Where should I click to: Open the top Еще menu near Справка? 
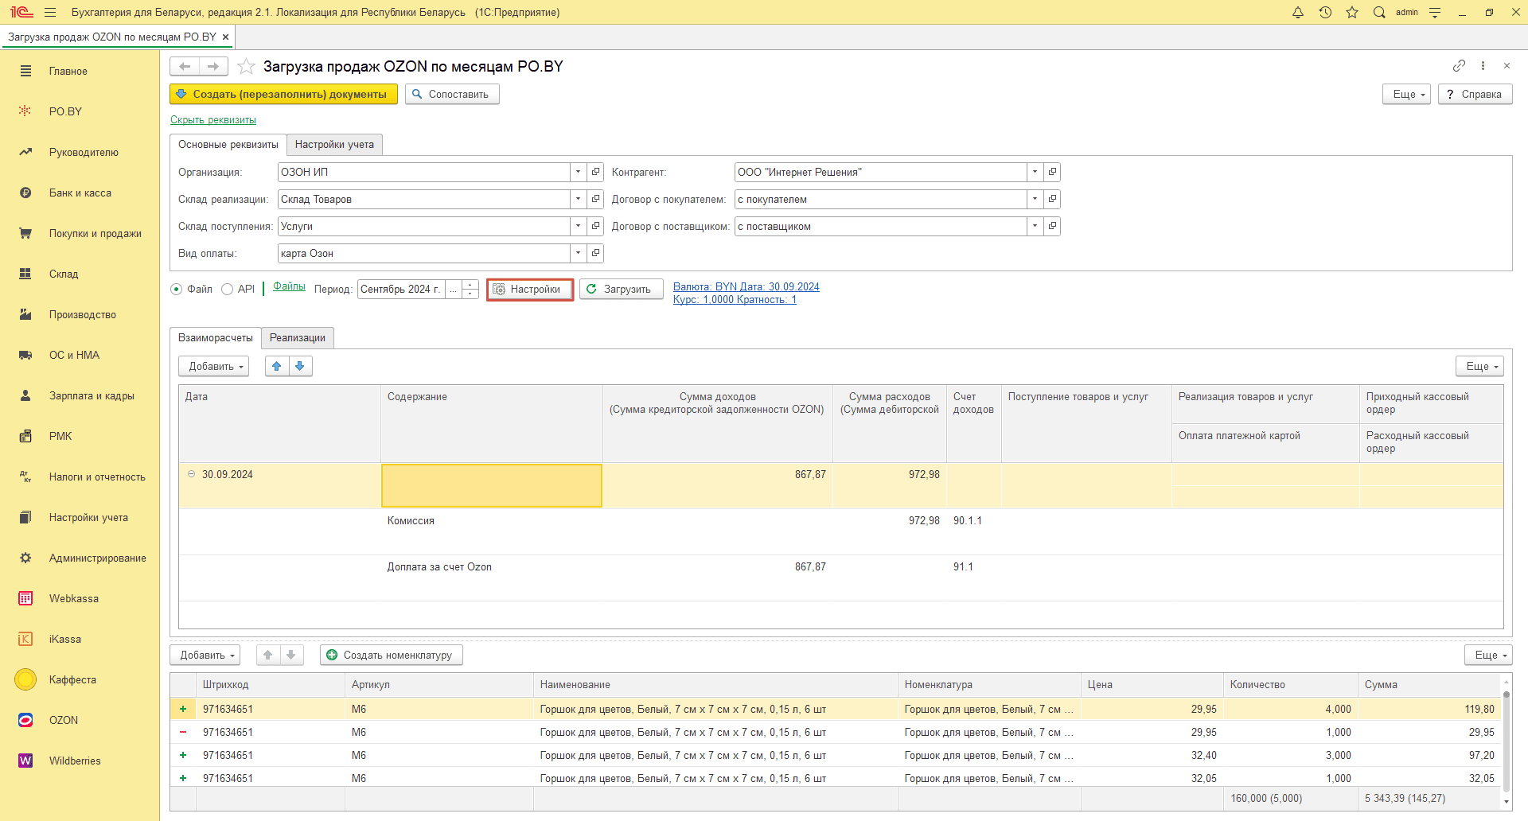tap(1407, 94)
